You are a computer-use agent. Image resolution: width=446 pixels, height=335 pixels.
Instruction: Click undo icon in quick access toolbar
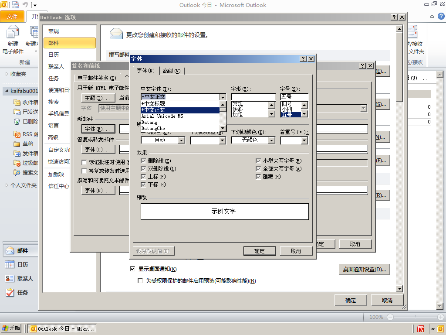25,4
